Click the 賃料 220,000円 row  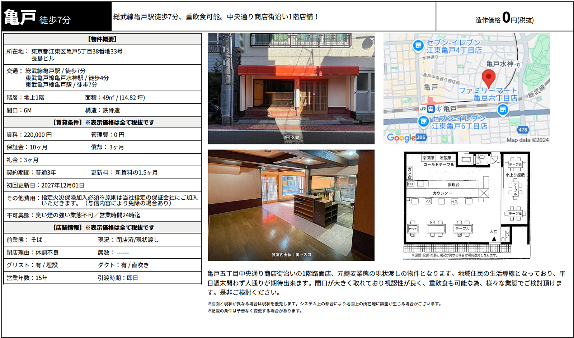pos(103,135)
